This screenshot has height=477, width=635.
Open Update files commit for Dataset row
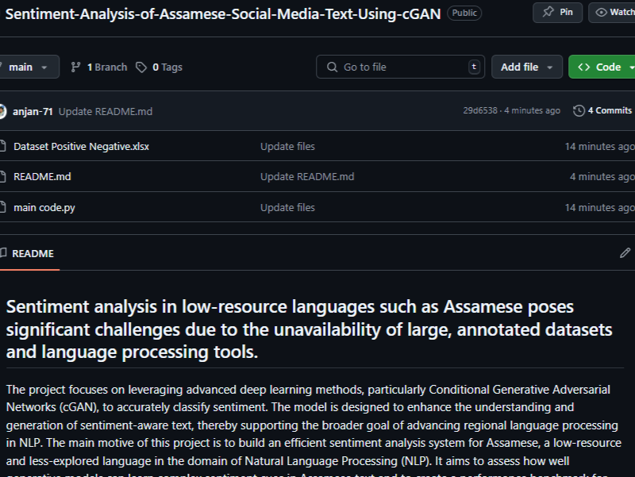pos(287,146)
